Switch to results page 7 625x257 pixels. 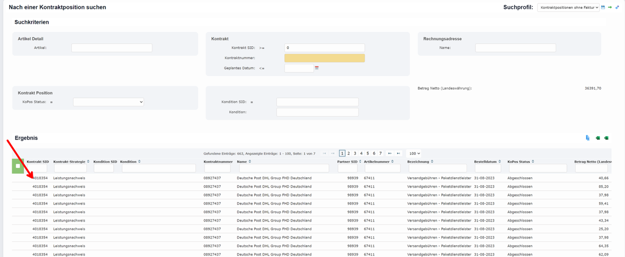tap(381, 154)
